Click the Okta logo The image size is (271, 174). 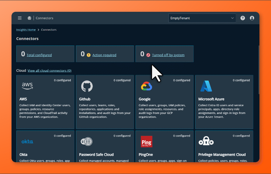click(x=27, y=142)
